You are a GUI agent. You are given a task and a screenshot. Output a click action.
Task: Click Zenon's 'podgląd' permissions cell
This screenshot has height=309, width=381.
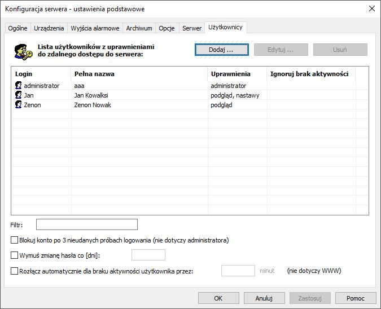[x=221, y=105]
